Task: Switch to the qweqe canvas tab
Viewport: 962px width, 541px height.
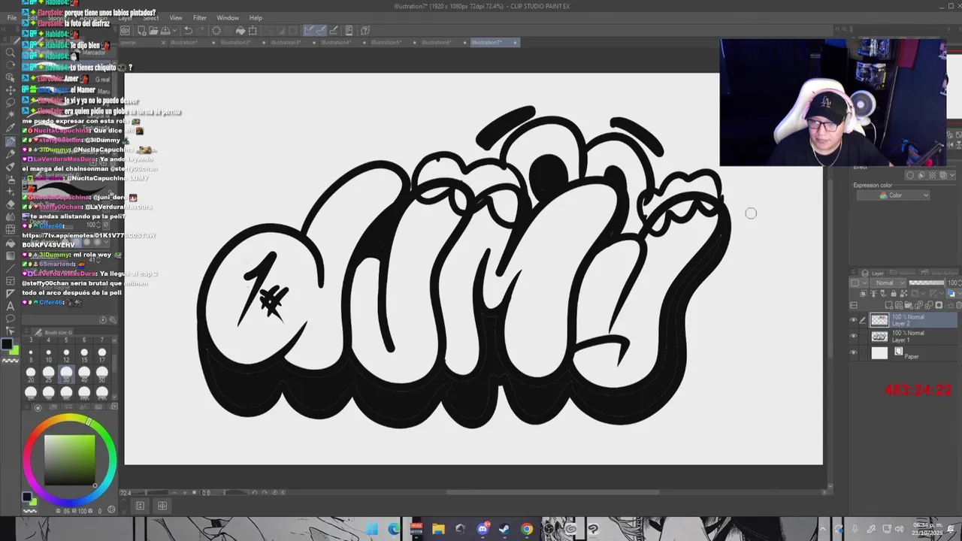Action: click(x=129, y=42)
